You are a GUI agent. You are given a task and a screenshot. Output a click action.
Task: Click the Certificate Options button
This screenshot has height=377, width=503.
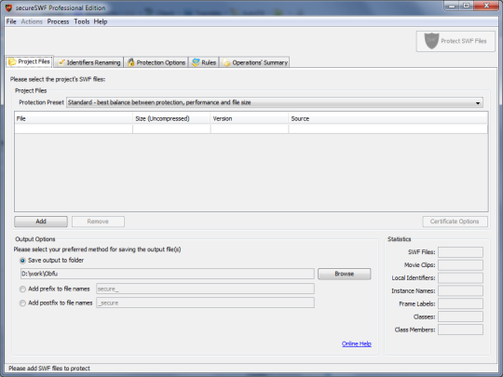[x=455, y=222]
